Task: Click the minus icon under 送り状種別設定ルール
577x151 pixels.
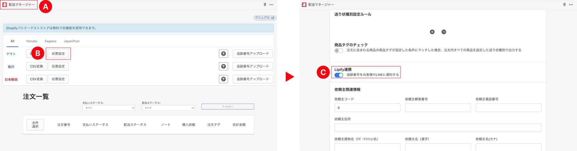Action: point(444,32)
